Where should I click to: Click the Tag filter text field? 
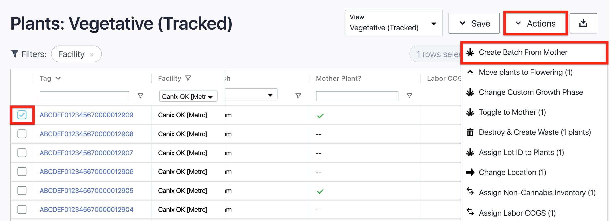tap(84, 96)
